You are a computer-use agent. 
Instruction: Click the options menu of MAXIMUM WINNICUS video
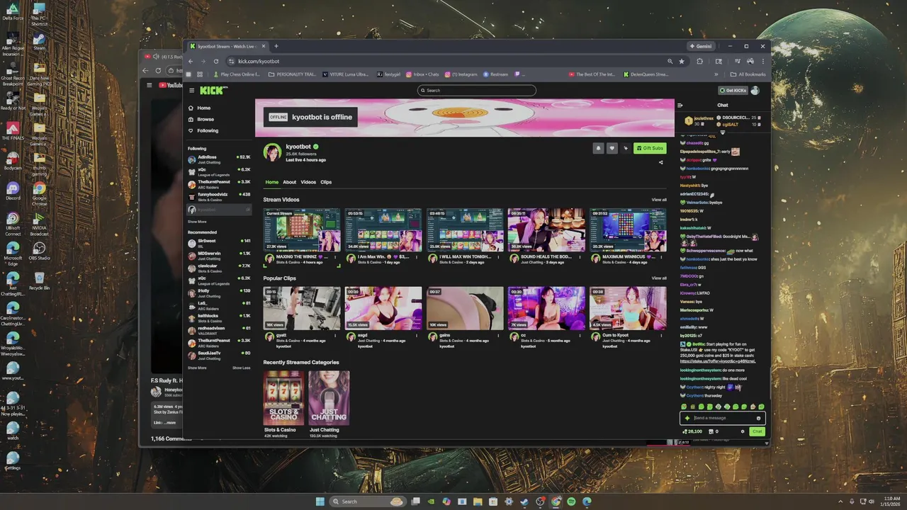coord(661,258)
